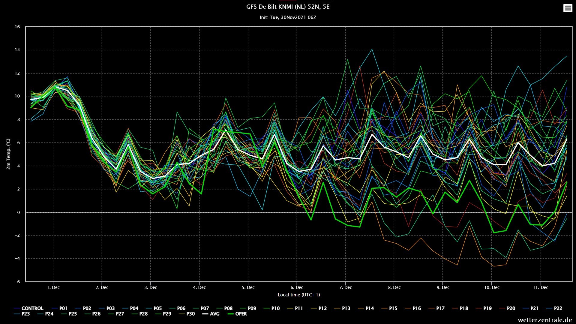The height and width of the screenshot is (324, 576).
Task: Toggle the P27 legend entry
Action: (x=116, y=314)
